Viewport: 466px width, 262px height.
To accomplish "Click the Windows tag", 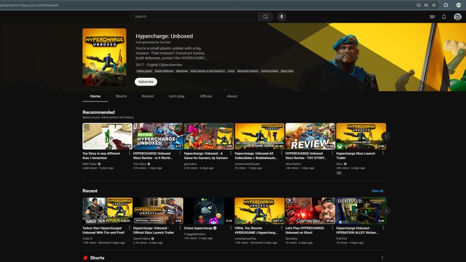I will click(x=182, y=71).
